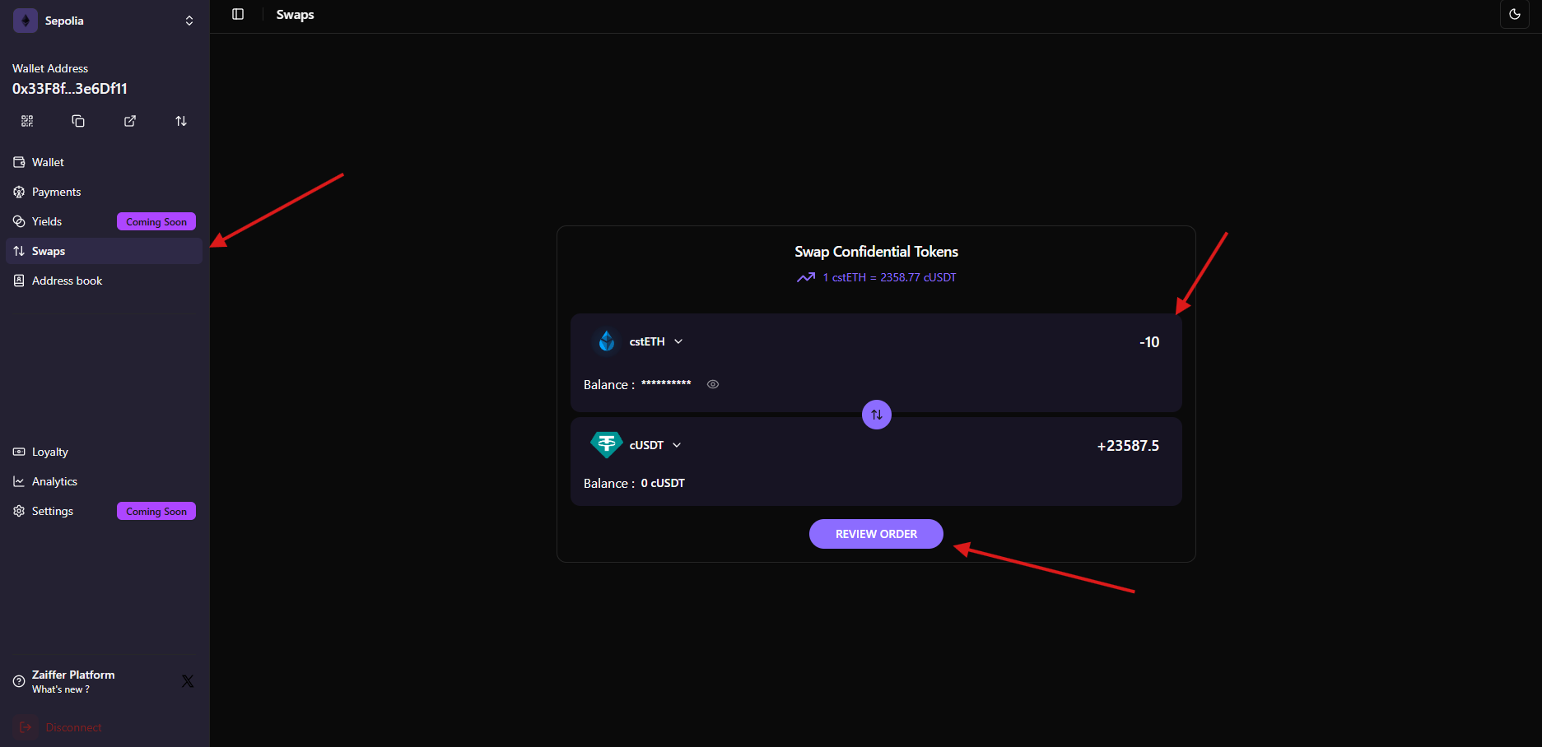The width and height of the screenshot is (1542, 747).
Task: Click the swap arrows icon beside wallet actions
Action: [181, 121]
